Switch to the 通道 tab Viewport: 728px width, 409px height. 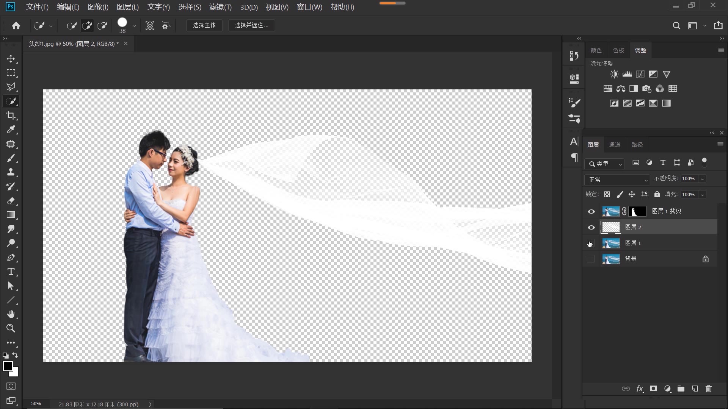coord(615,145)
